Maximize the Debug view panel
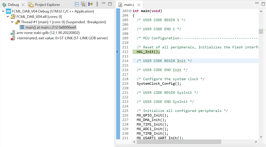266x147 pixels. click(x=110, y=4)
